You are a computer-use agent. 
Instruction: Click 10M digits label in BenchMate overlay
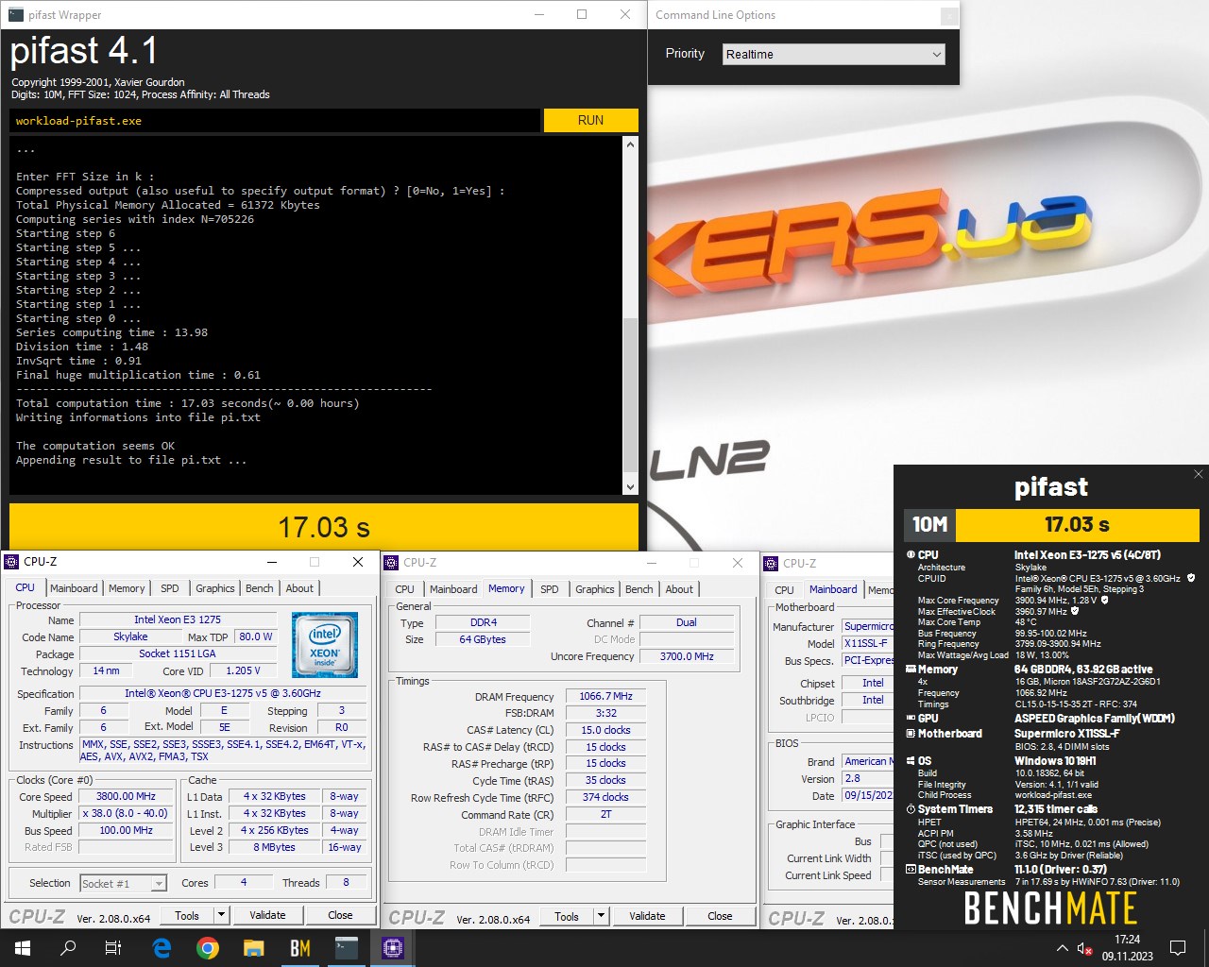[929, 524]
